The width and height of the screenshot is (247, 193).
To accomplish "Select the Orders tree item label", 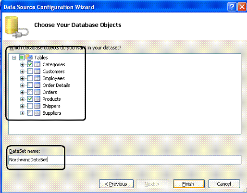I will (x=49, y=92).
